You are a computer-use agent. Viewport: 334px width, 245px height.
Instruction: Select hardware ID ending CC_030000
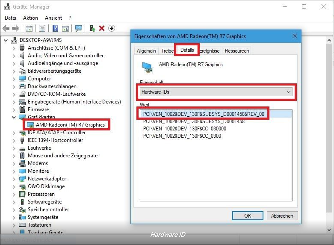185,128
